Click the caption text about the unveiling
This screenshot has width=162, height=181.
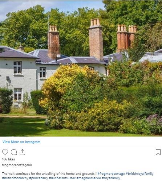click(49, 174)
